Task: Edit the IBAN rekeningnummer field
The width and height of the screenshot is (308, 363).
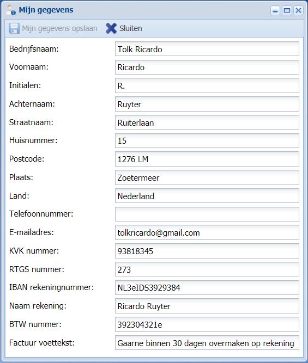Action: click(x=207, y=287)
